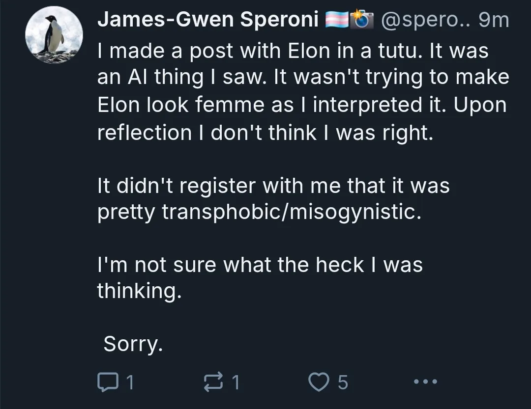Click the reply speech bubble icon
This screenshot has height=409, width=531.
pos(108,382)
